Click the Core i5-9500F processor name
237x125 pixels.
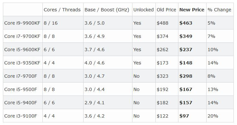(20, 89)
